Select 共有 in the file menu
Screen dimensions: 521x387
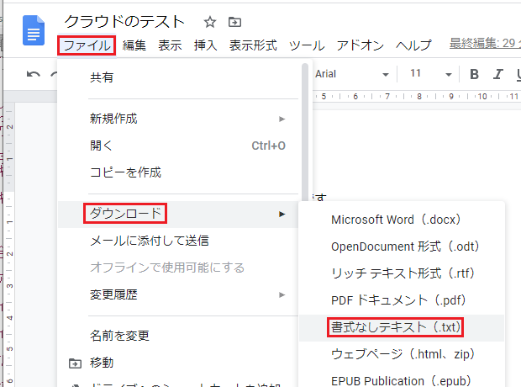(180, 77)
